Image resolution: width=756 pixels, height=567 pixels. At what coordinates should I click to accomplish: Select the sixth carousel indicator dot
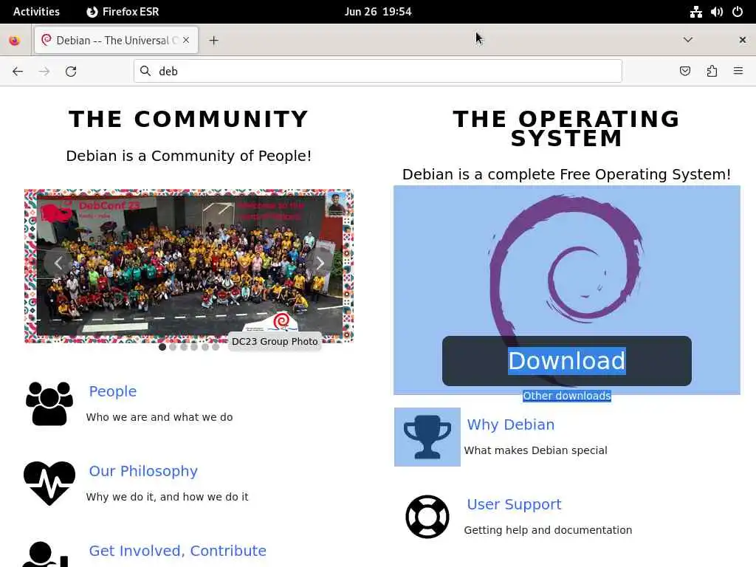[x=216, y=347]
